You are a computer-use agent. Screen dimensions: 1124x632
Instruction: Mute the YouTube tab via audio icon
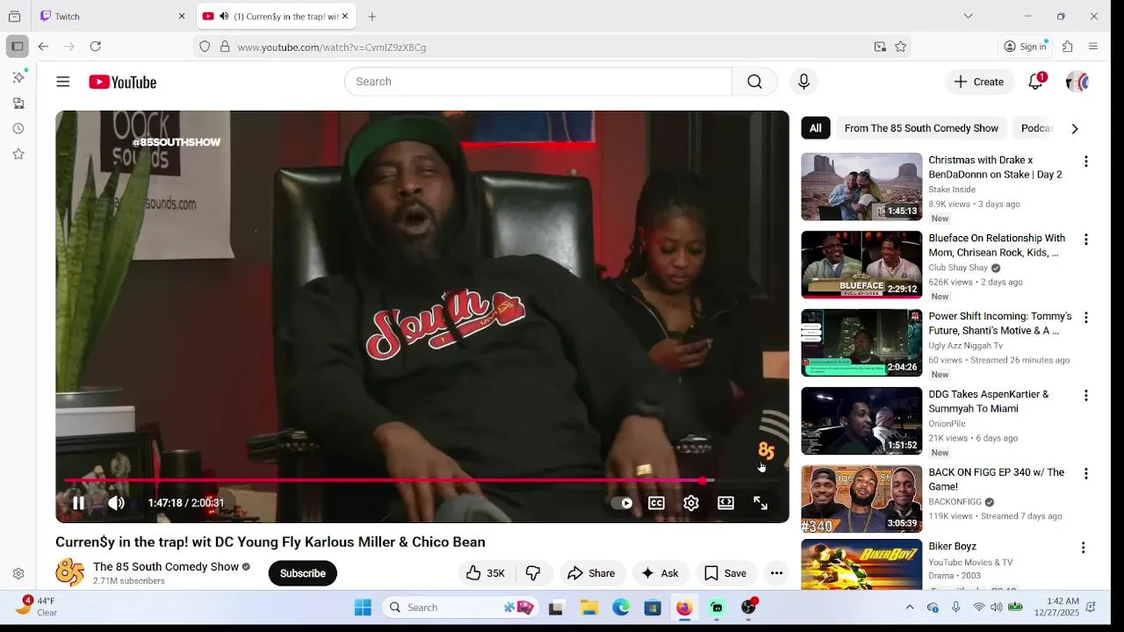(x=223, y=16)
